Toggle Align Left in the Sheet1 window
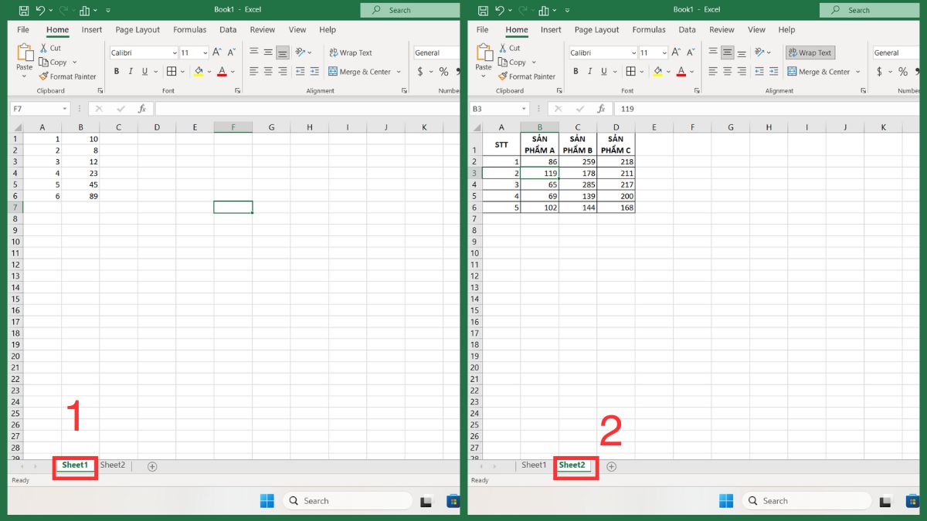This screenshot has height=521, width=927. (254, 71)
